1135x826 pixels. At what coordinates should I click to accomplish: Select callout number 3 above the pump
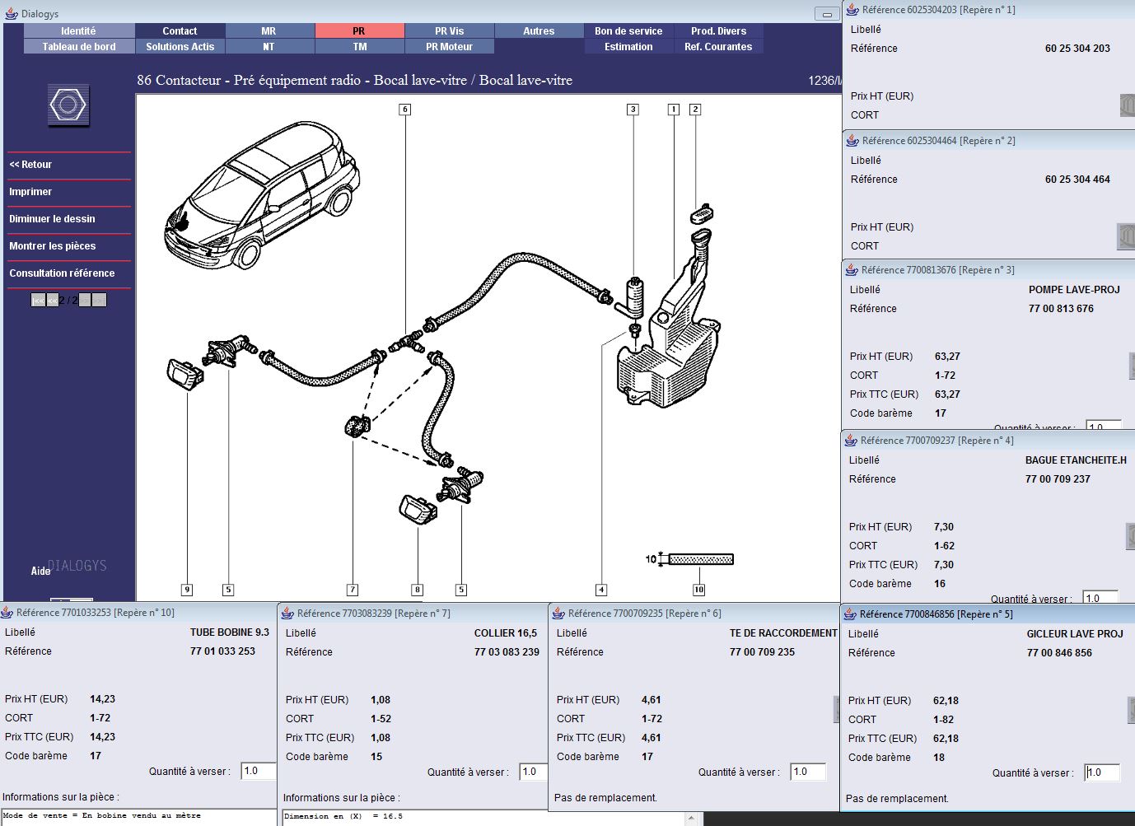pos(633,110)
